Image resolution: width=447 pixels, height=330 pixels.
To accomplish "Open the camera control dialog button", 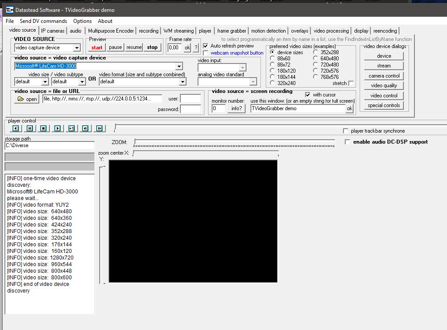I will 384,76.
